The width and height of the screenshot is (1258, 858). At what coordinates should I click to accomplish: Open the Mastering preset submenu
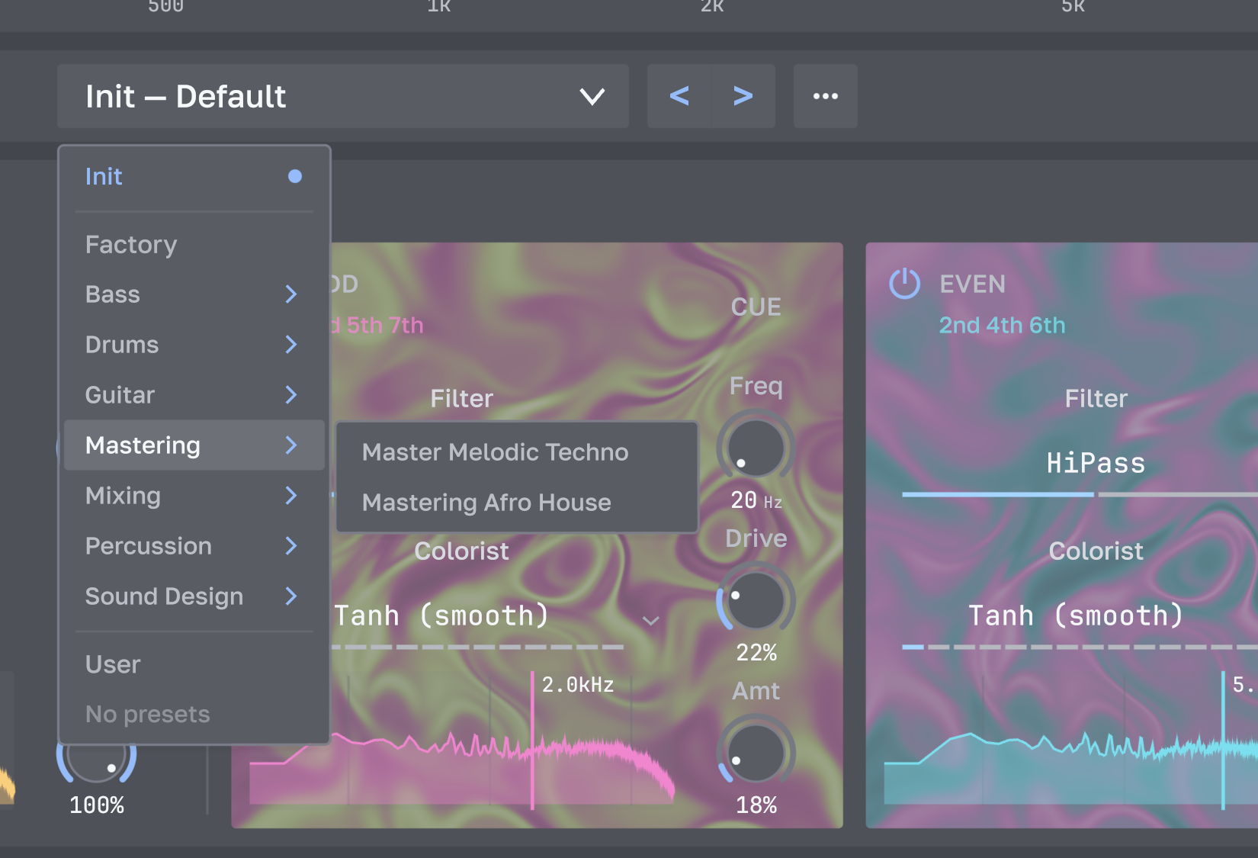pos(194,445)
